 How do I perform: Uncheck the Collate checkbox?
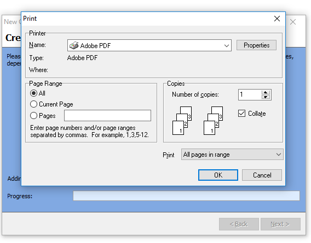click(x=241, y=114)
